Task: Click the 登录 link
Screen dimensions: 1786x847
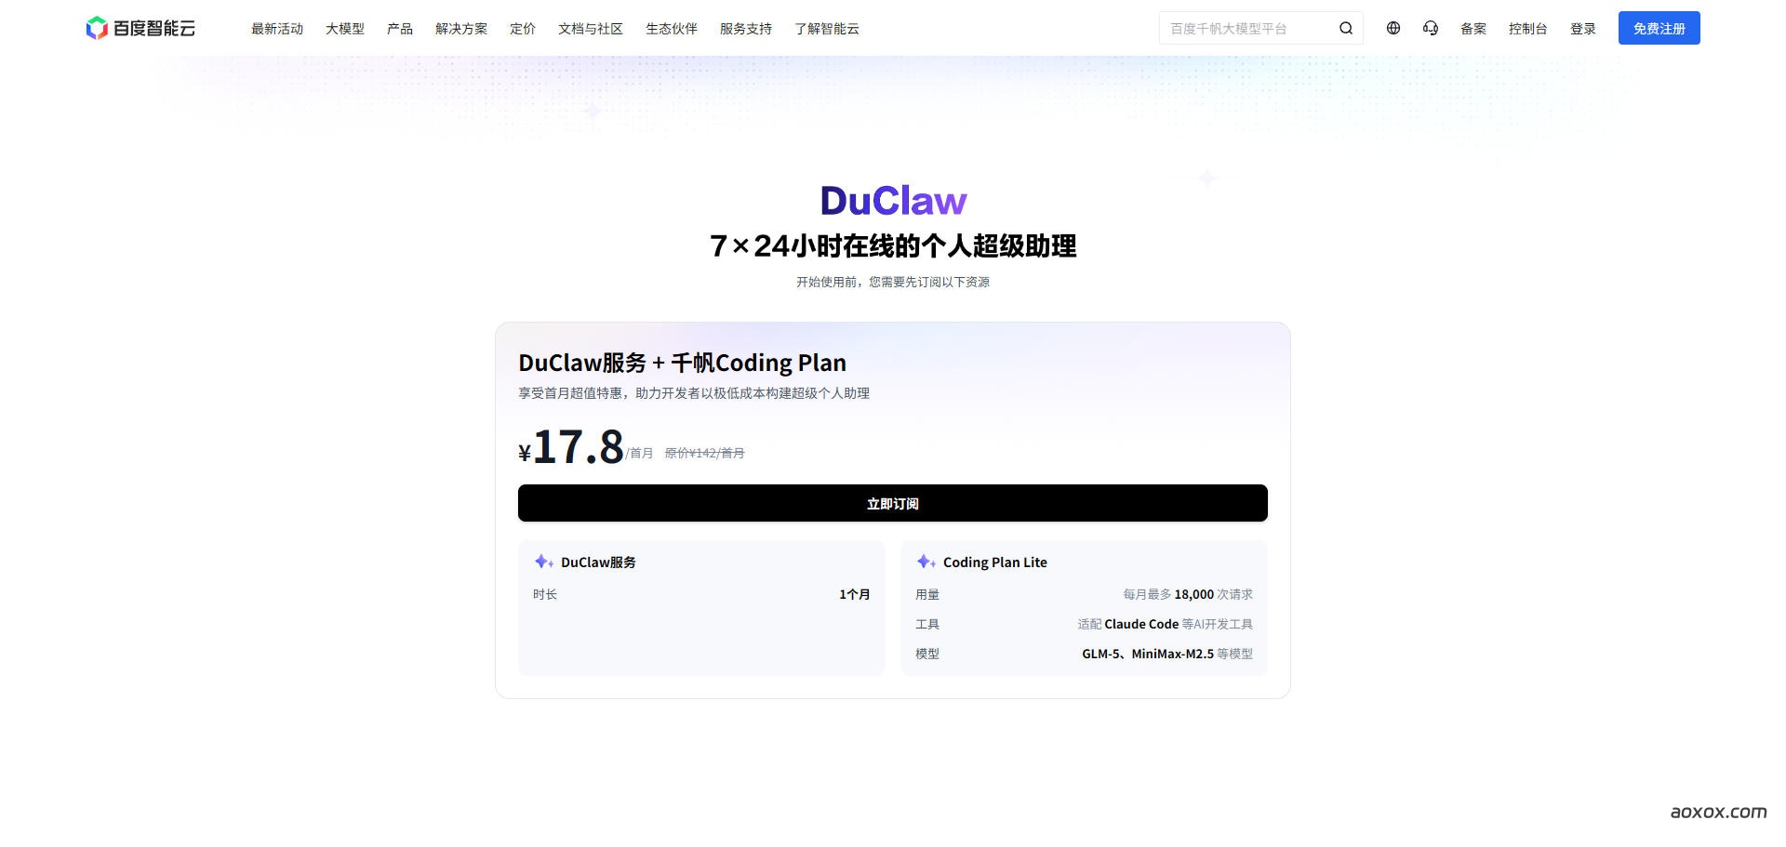Action: coord(1583,29)
